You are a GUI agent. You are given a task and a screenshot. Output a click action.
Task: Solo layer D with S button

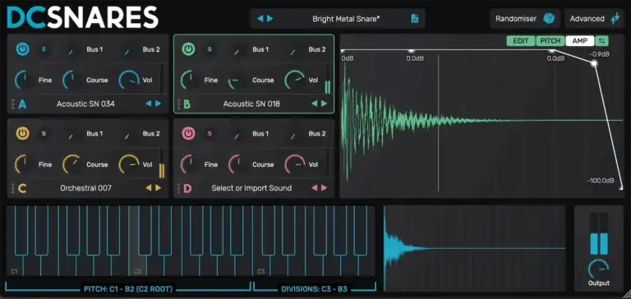210,134
